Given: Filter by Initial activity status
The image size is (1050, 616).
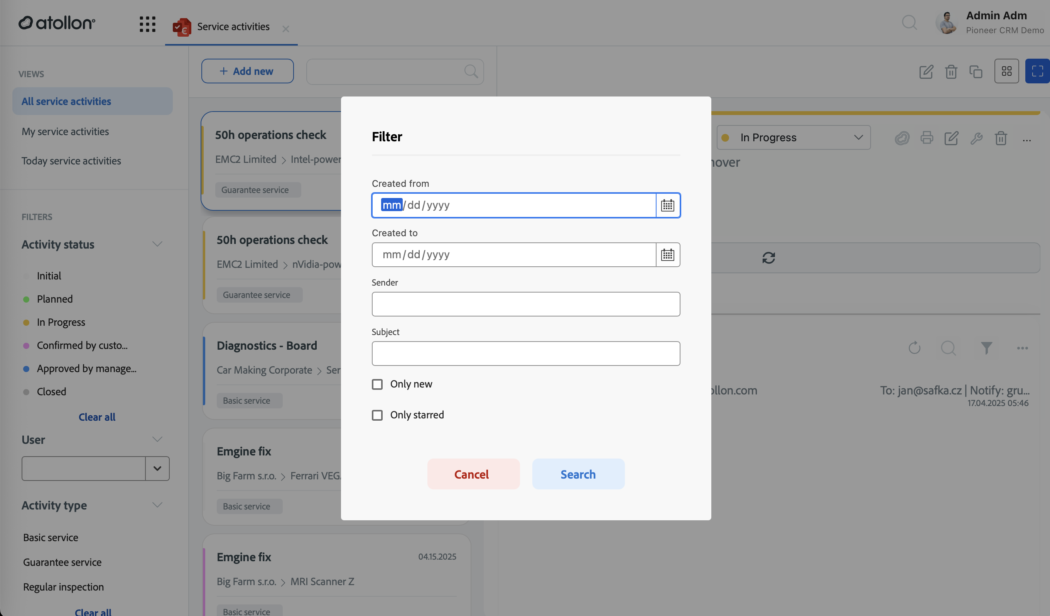Looking at the screenshot, I should pos(49,276).
